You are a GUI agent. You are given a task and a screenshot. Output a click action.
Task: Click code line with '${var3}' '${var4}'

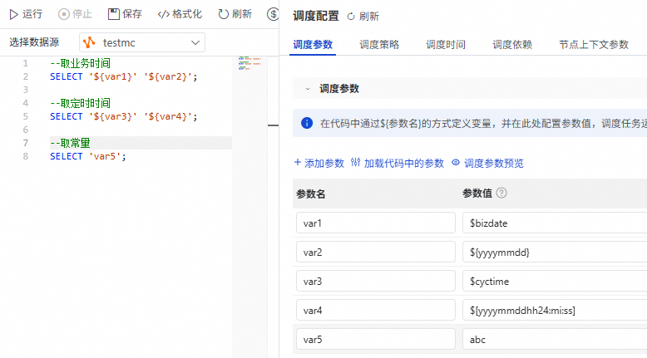(x=123, y=116)
